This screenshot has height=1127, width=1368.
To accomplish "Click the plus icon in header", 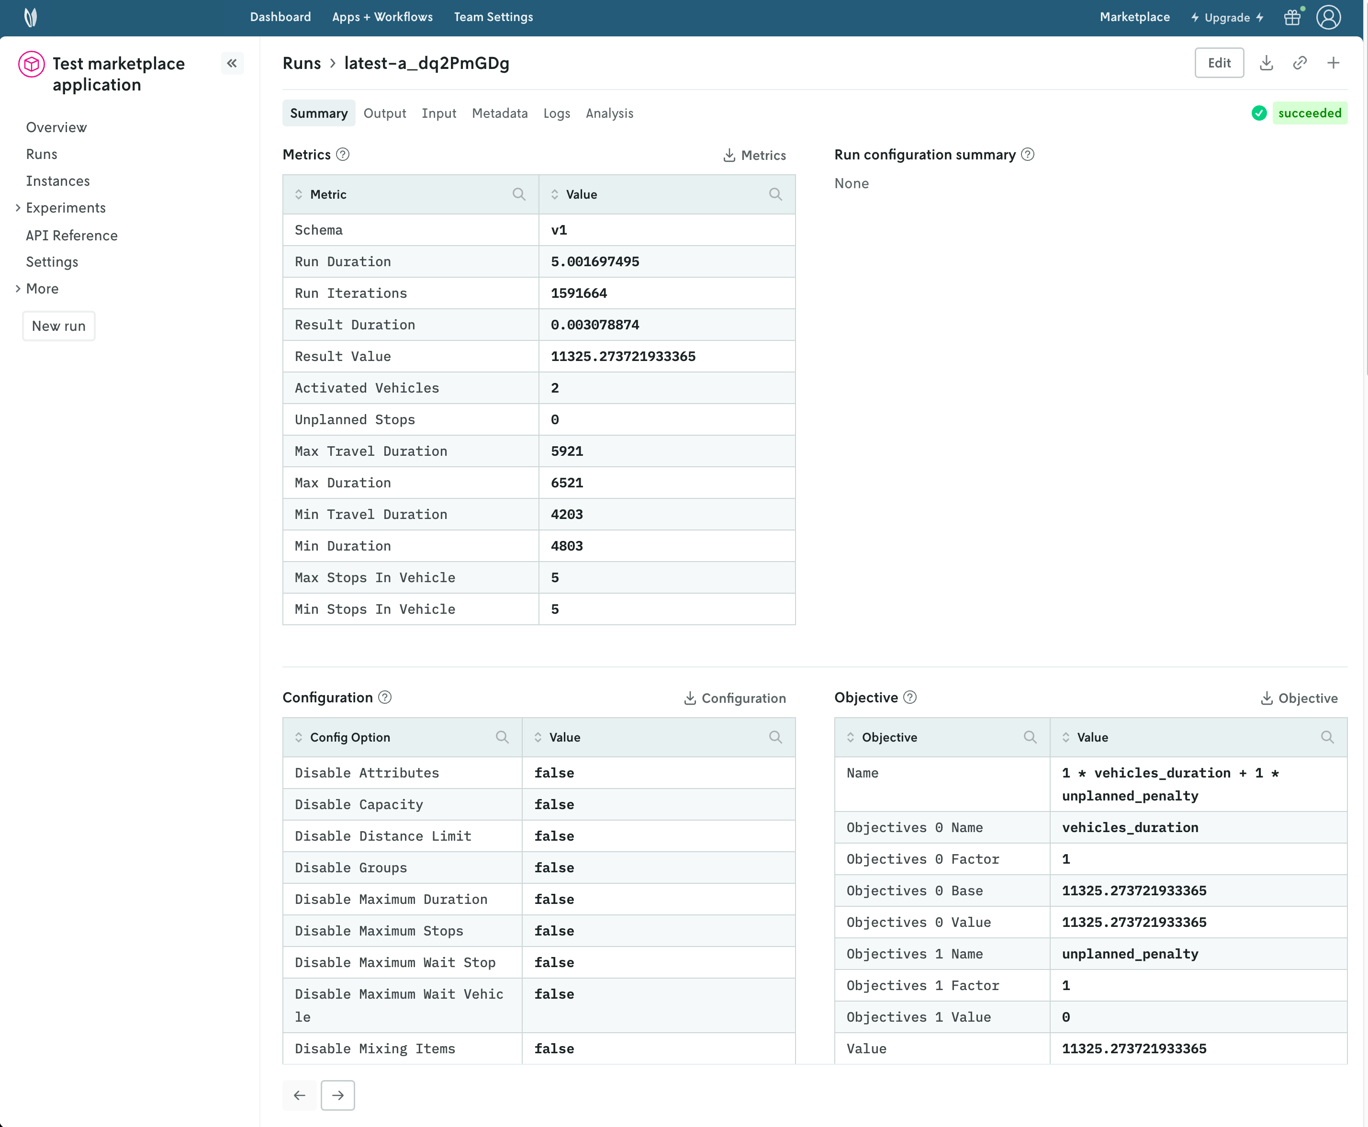I will click(x=1333, y=63).
